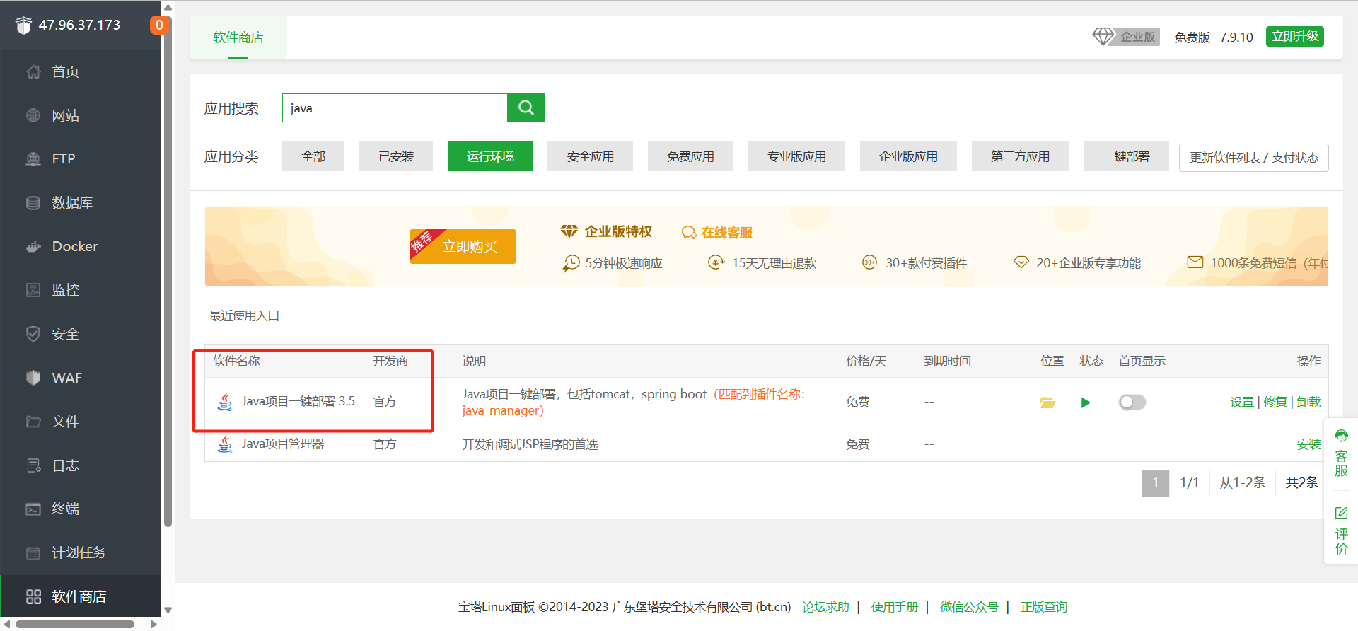Switch to 第三方应用 category
1358x631 pixels.
(1019, 156)
